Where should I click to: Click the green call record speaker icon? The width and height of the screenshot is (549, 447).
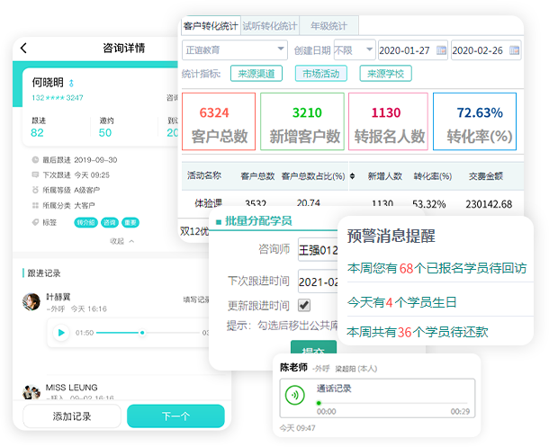[x=293, y=395]
